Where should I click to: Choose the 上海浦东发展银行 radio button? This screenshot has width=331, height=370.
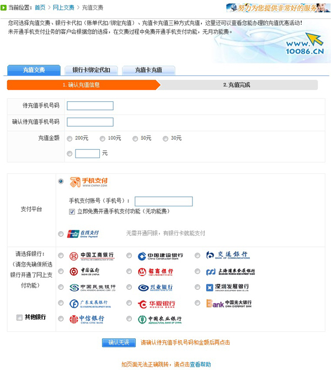(x=197, y=272)
